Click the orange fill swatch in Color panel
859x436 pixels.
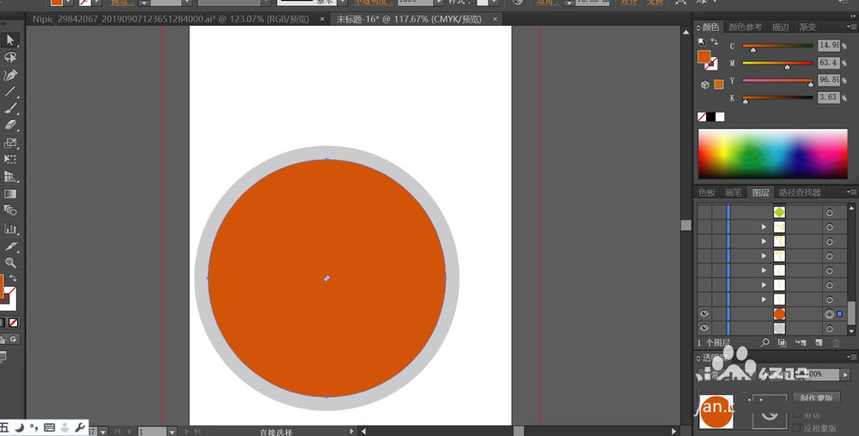(x=704, y=57)
